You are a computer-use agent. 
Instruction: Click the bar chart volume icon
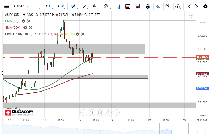click(117, 6)
